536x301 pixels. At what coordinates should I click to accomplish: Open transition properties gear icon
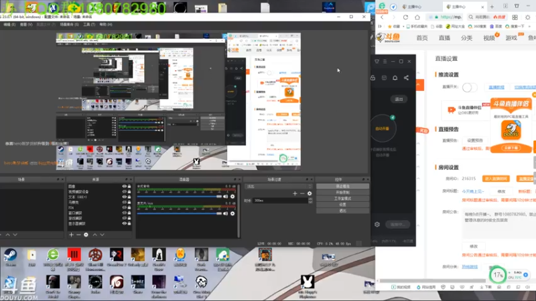pos(310,193)
